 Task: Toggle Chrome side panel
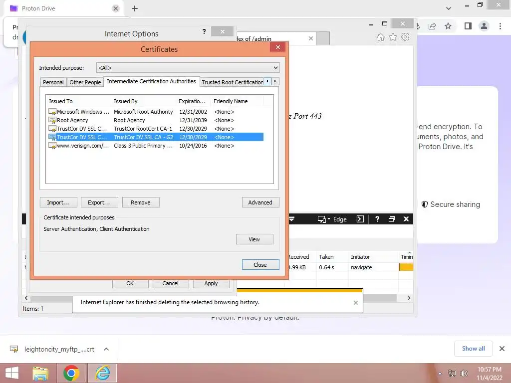click(x=468, y=26)
